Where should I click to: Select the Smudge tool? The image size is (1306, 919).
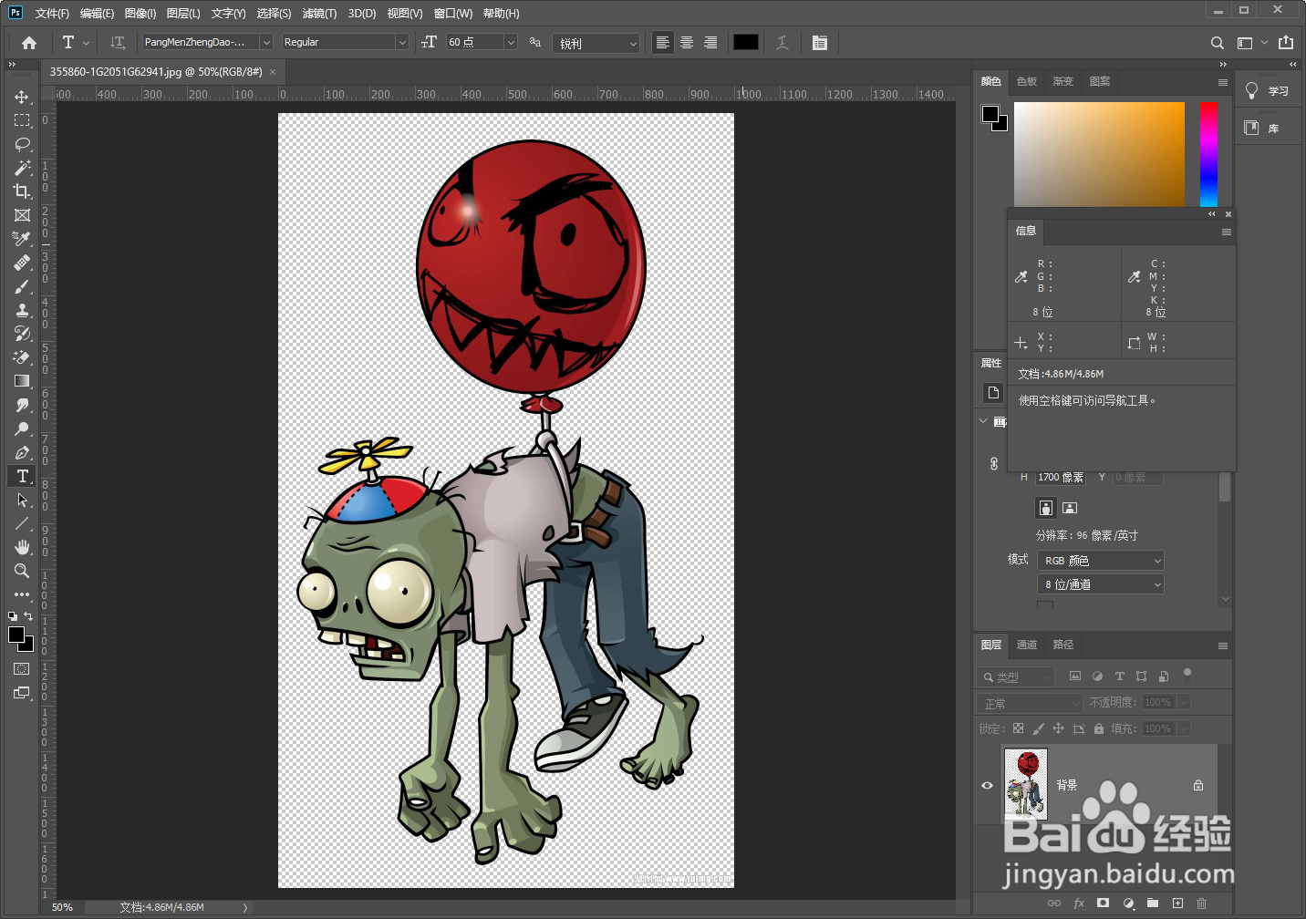pos(22,405)
